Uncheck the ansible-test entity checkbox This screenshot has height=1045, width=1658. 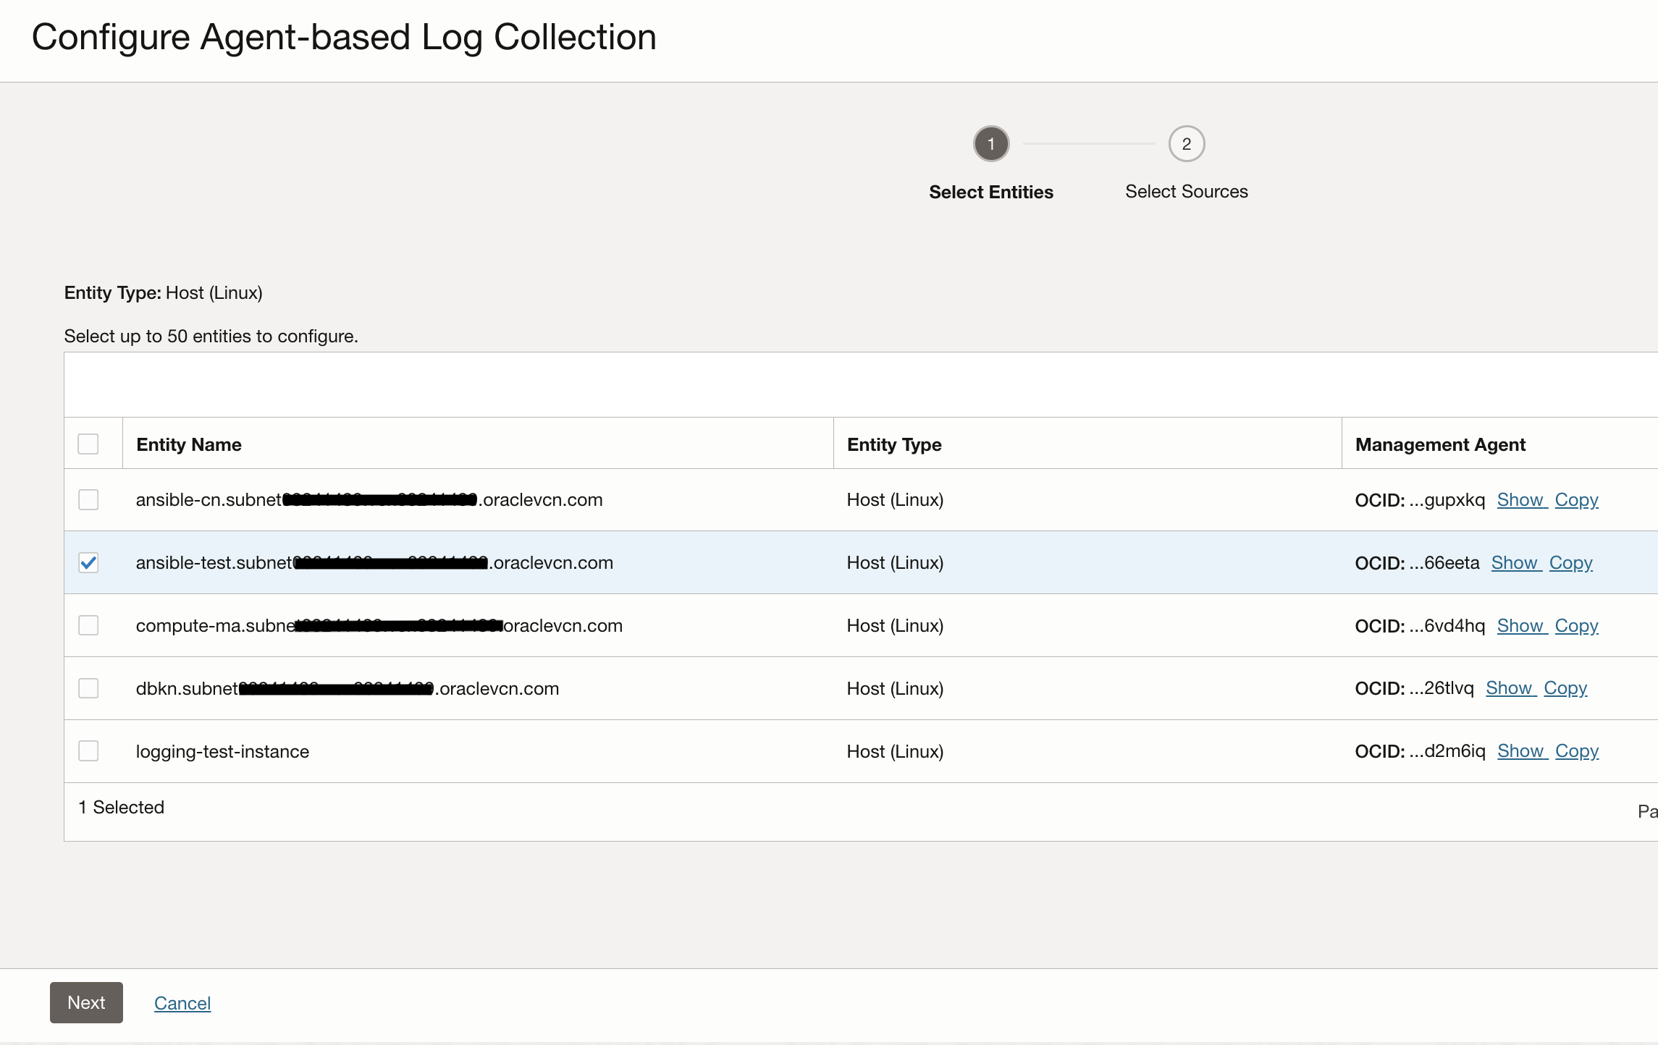point(88,562)
